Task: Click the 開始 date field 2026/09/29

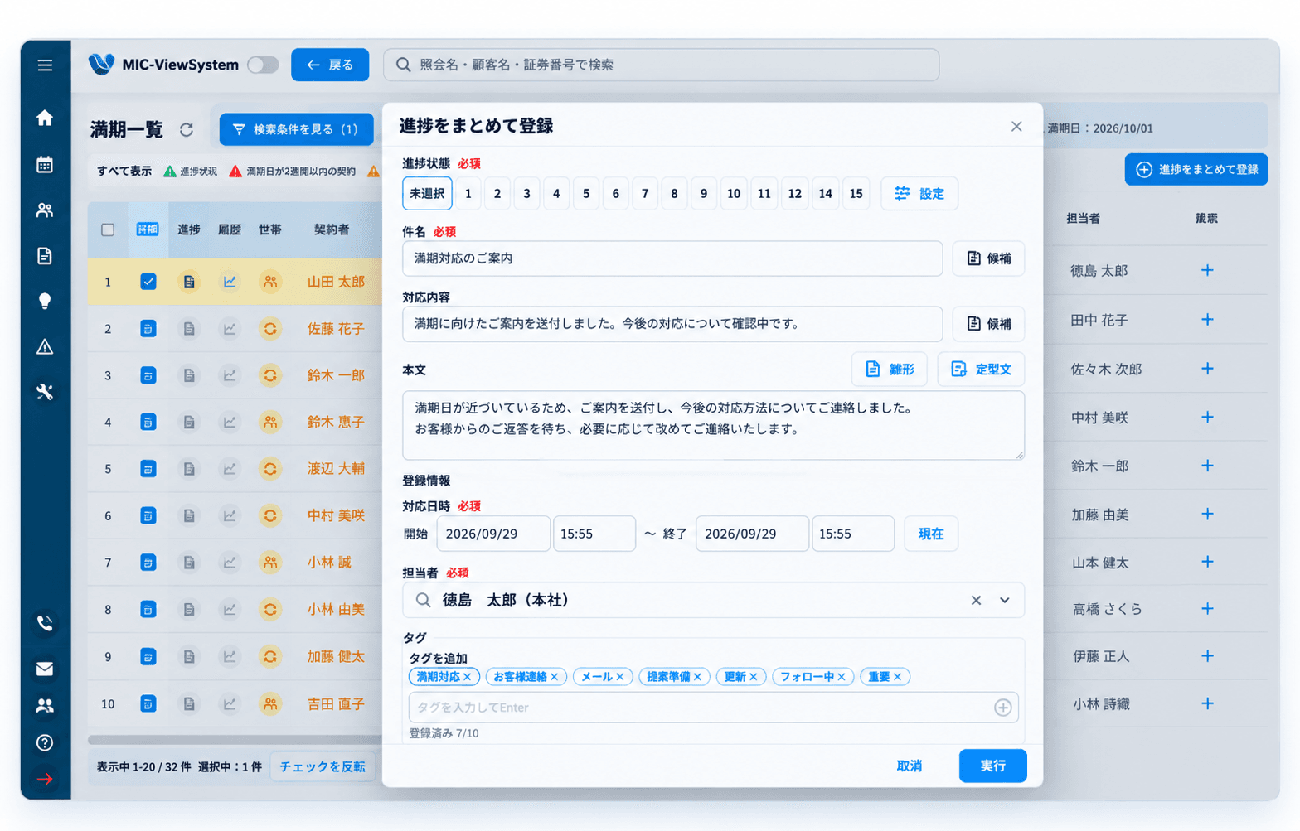Action: (493, 534)
